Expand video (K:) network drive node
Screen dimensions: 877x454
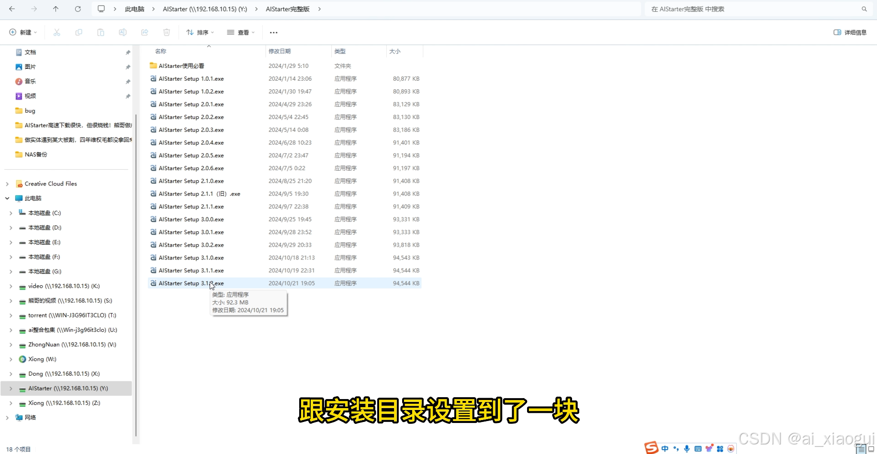(x=11, y=286)
